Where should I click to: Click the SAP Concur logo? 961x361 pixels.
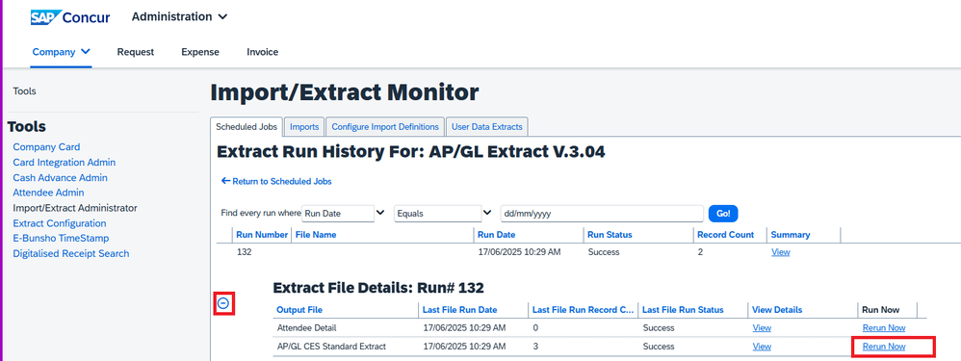tap(70, 17)
